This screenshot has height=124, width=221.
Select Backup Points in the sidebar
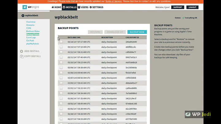click(33, 34)
